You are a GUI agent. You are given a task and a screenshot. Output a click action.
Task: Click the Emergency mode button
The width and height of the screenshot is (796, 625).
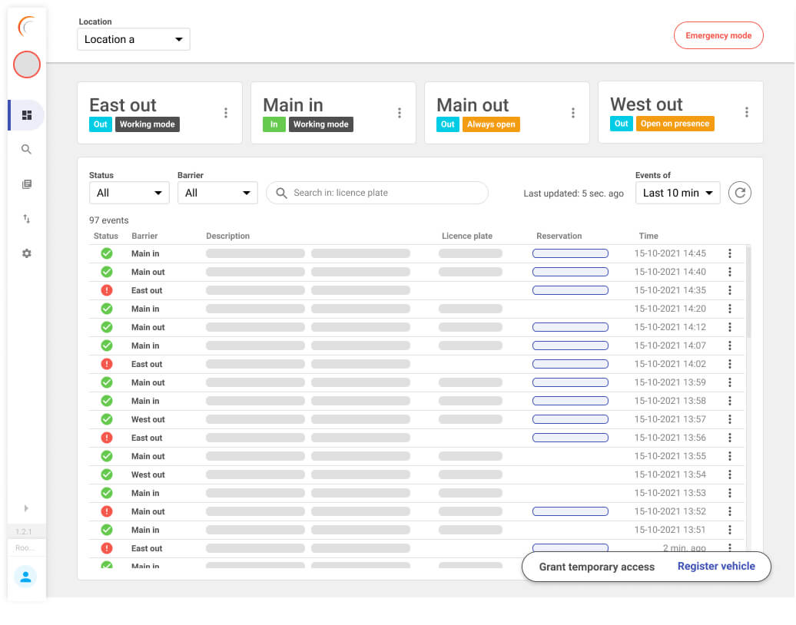(718, 35)
